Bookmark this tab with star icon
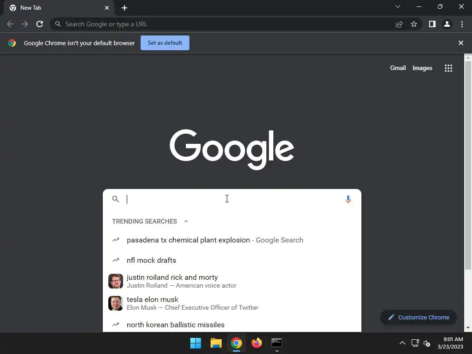 tap(414, 24)
